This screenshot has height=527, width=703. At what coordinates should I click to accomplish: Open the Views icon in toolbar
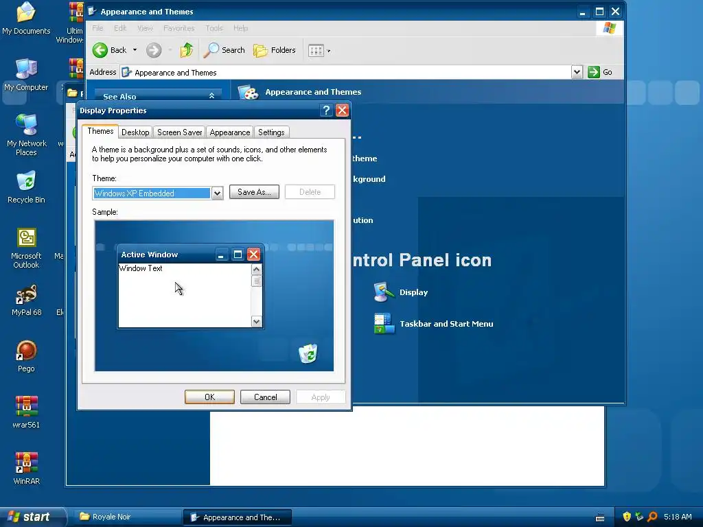(316, 51)
